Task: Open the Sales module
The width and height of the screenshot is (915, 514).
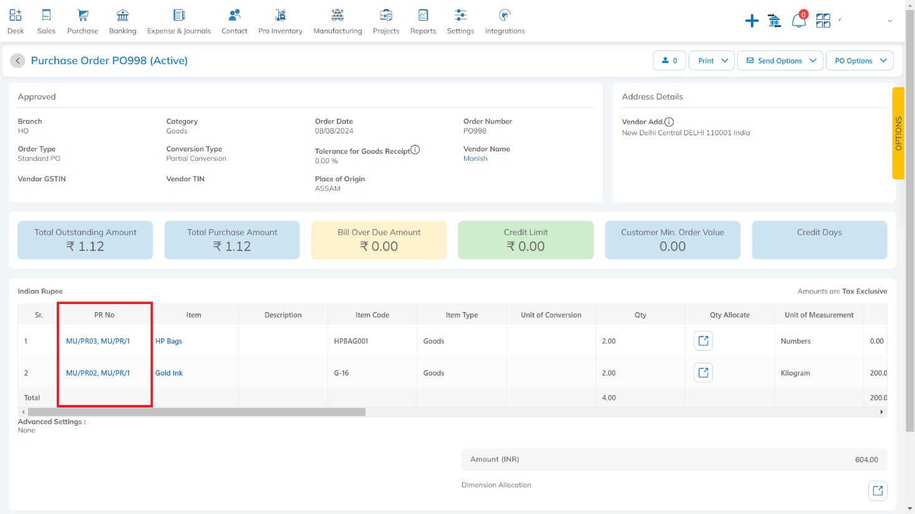Action: 46,21
